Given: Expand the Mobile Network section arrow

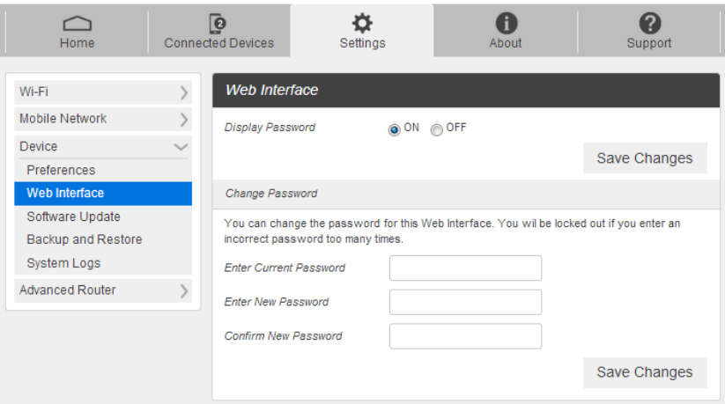Looking at the screenshot, I should (x=183, y=119).
